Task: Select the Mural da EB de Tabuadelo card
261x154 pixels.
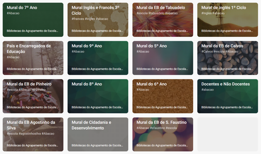Action: tap(163, 20)
